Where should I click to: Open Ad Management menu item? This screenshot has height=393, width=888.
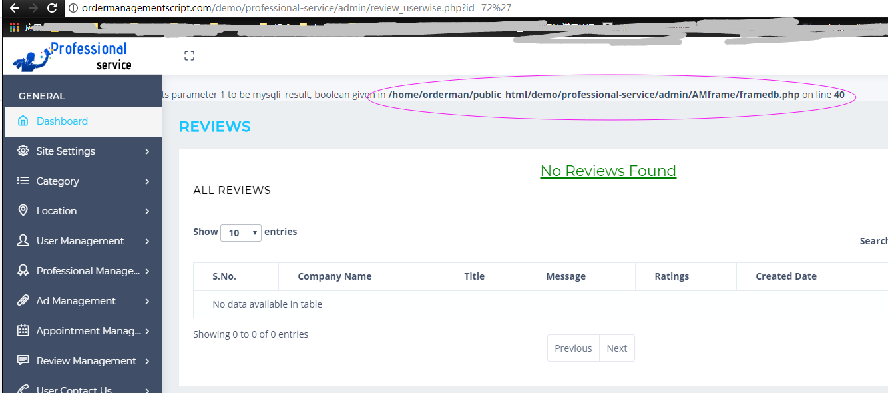(84, 301)
